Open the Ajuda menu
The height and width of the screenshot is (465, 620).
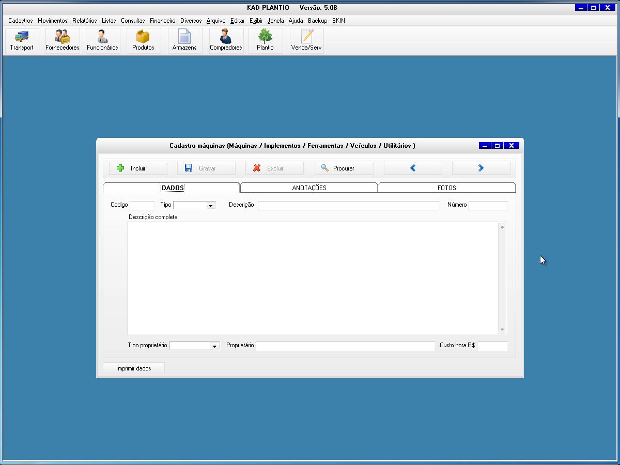(x=296, y=21)
